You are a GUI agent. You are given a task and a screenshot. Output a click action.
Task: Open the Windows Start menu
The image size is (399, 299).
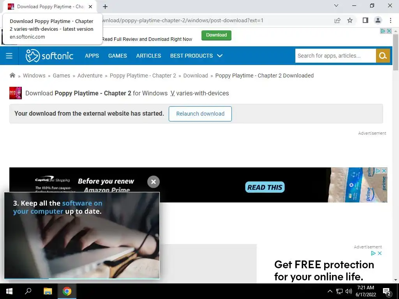pyautogui.click(x=9, y=291)
